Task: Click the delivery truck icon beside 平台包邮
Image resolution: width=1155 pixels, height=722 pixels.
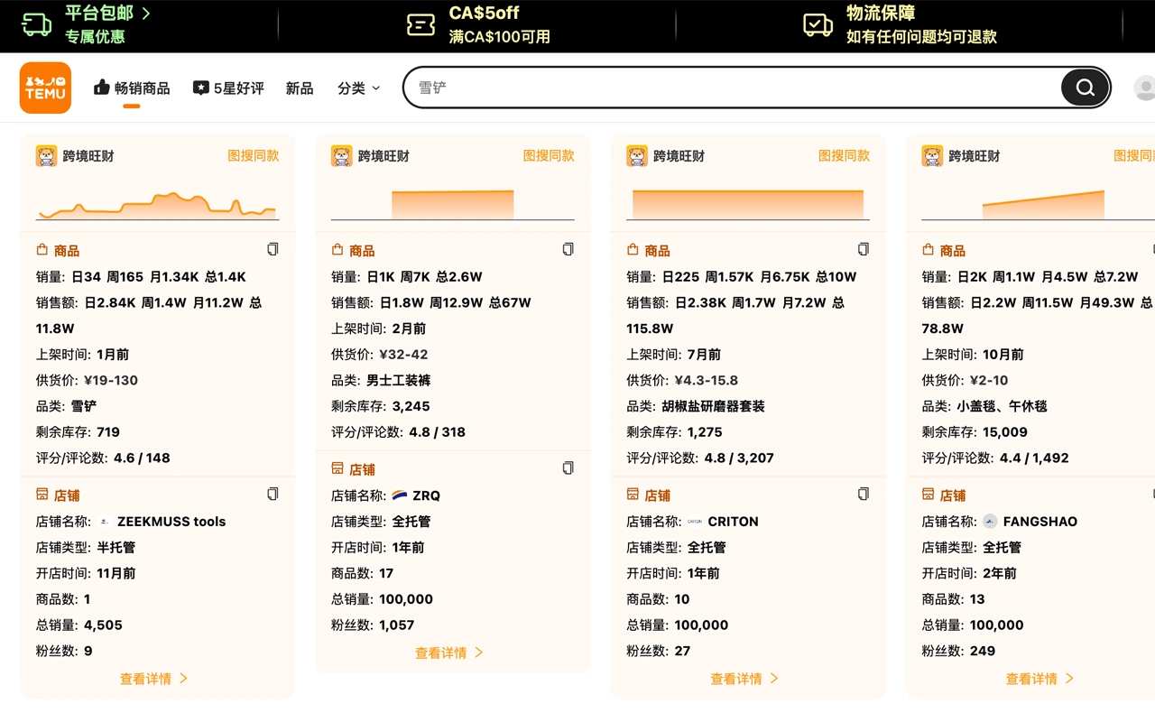Action: [x=35, y=25]
